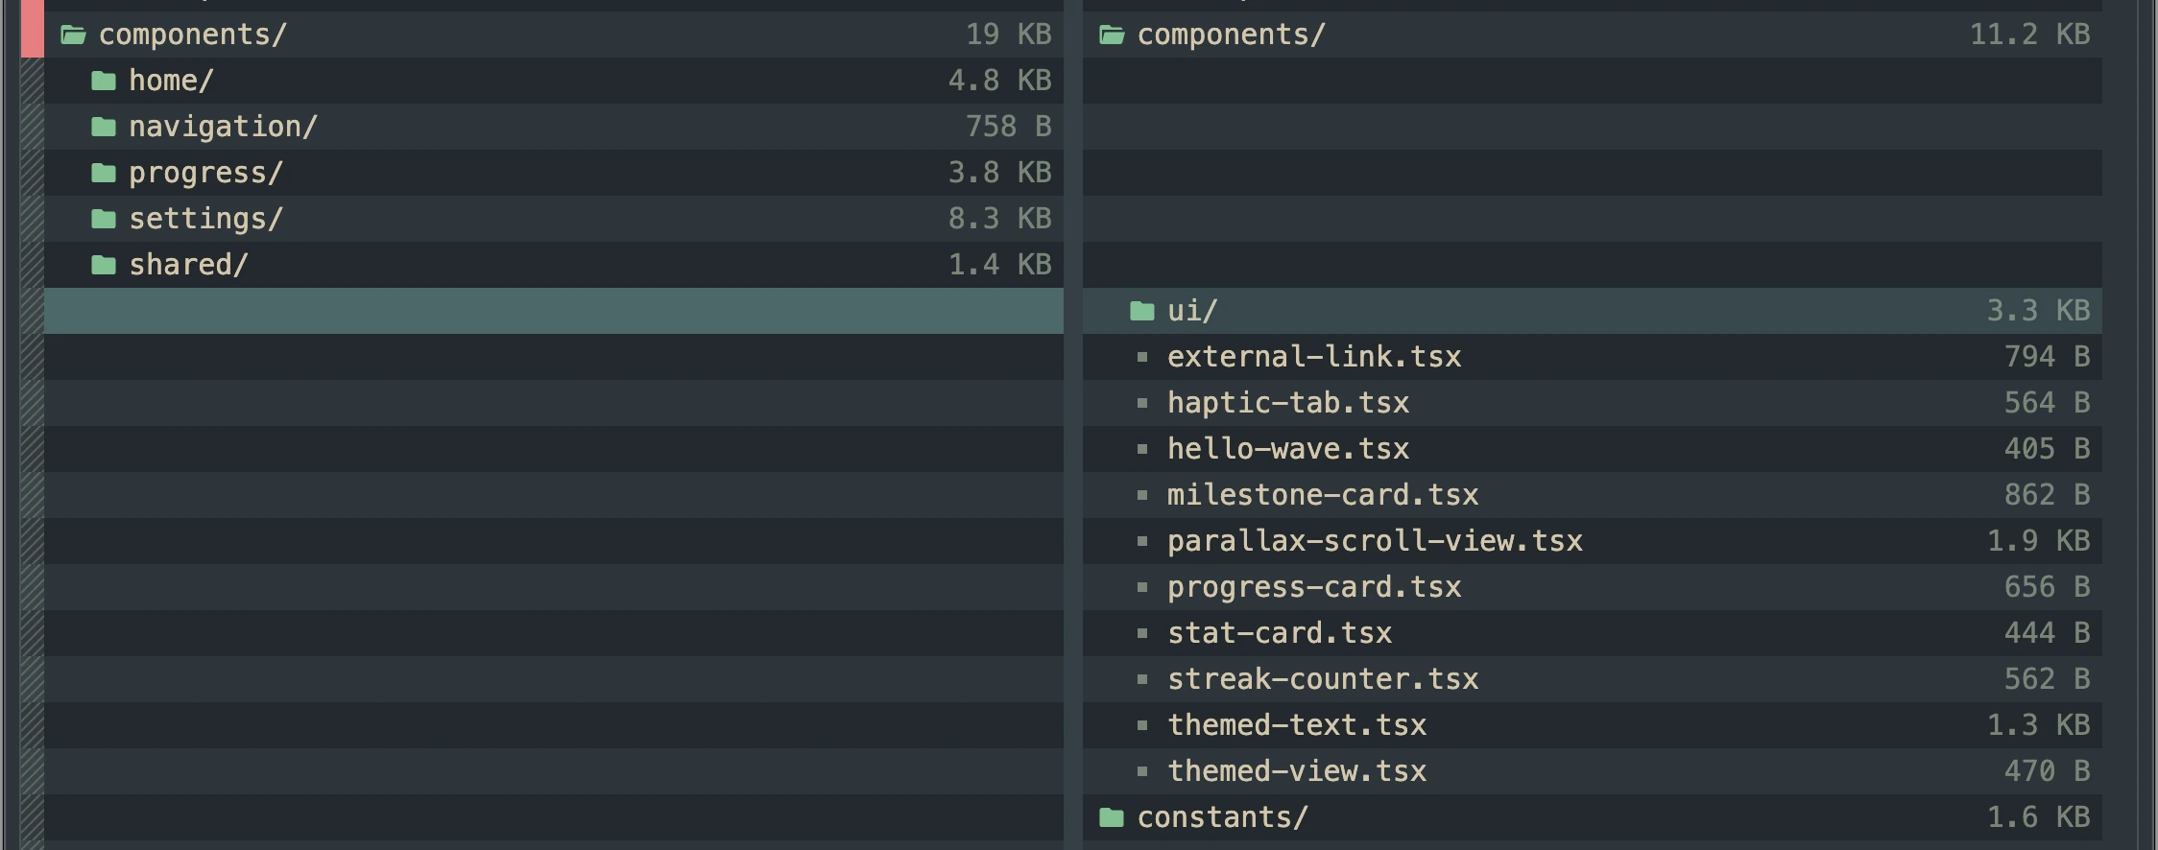
Task: Select parallax-scroll-view.tsx in the right pane
Action: pyautogui.click(x=1375, y=541)
